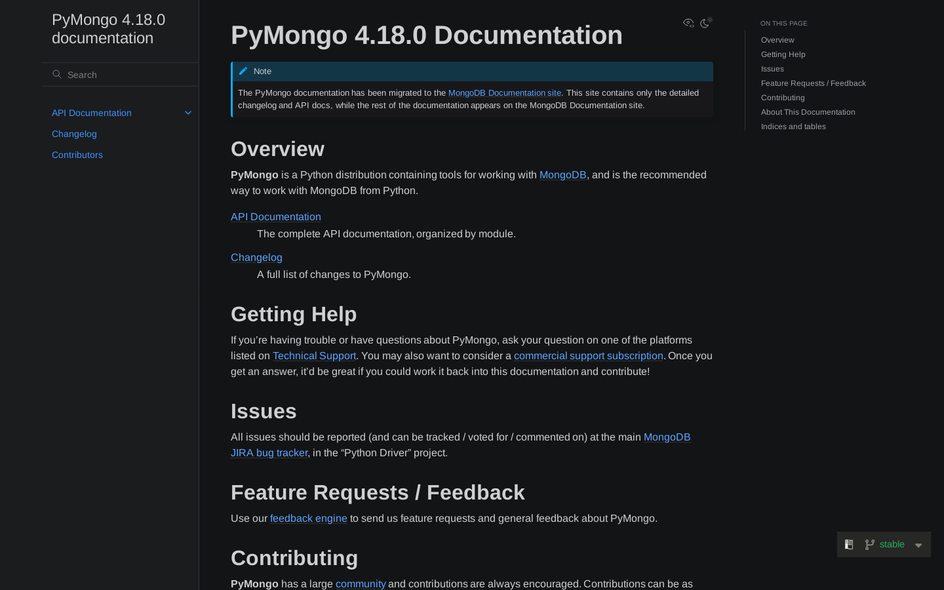Click the stable version label

(x=892, y=544)
